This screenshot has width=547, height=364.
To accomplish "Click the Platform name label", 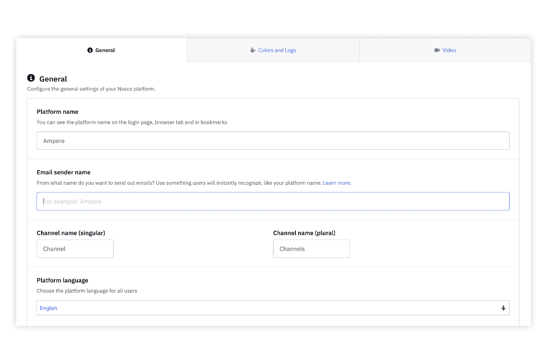I will (57, 111).
